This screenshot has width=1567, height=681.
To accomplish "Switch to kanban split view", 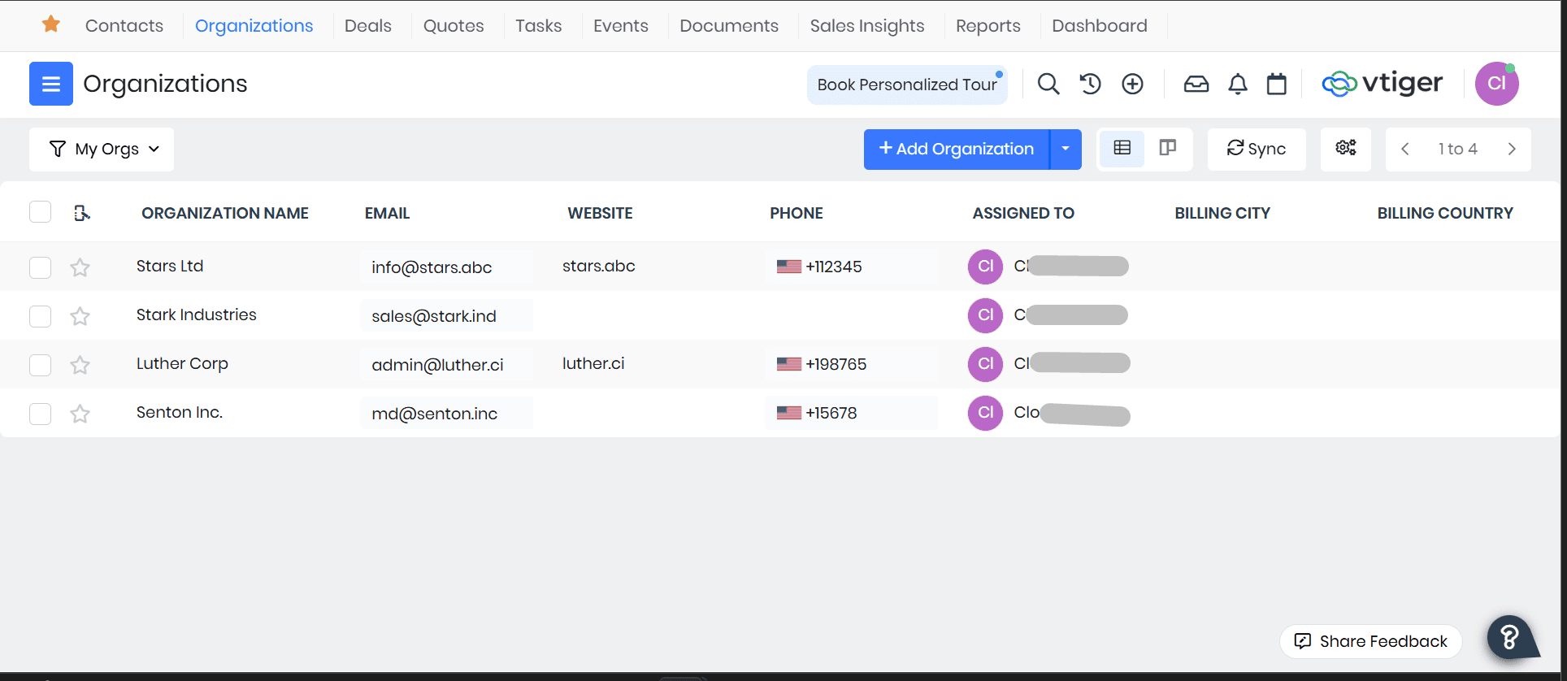I will pyautogui.click(x=1168, y=149).
